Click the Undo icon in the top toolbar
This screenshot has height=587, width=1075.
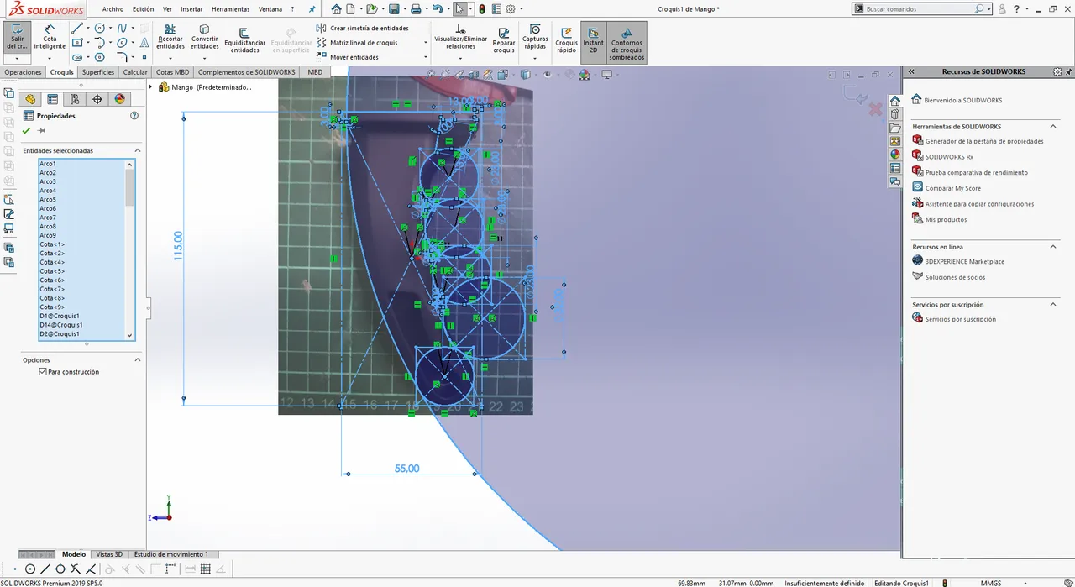coord(437,9)
